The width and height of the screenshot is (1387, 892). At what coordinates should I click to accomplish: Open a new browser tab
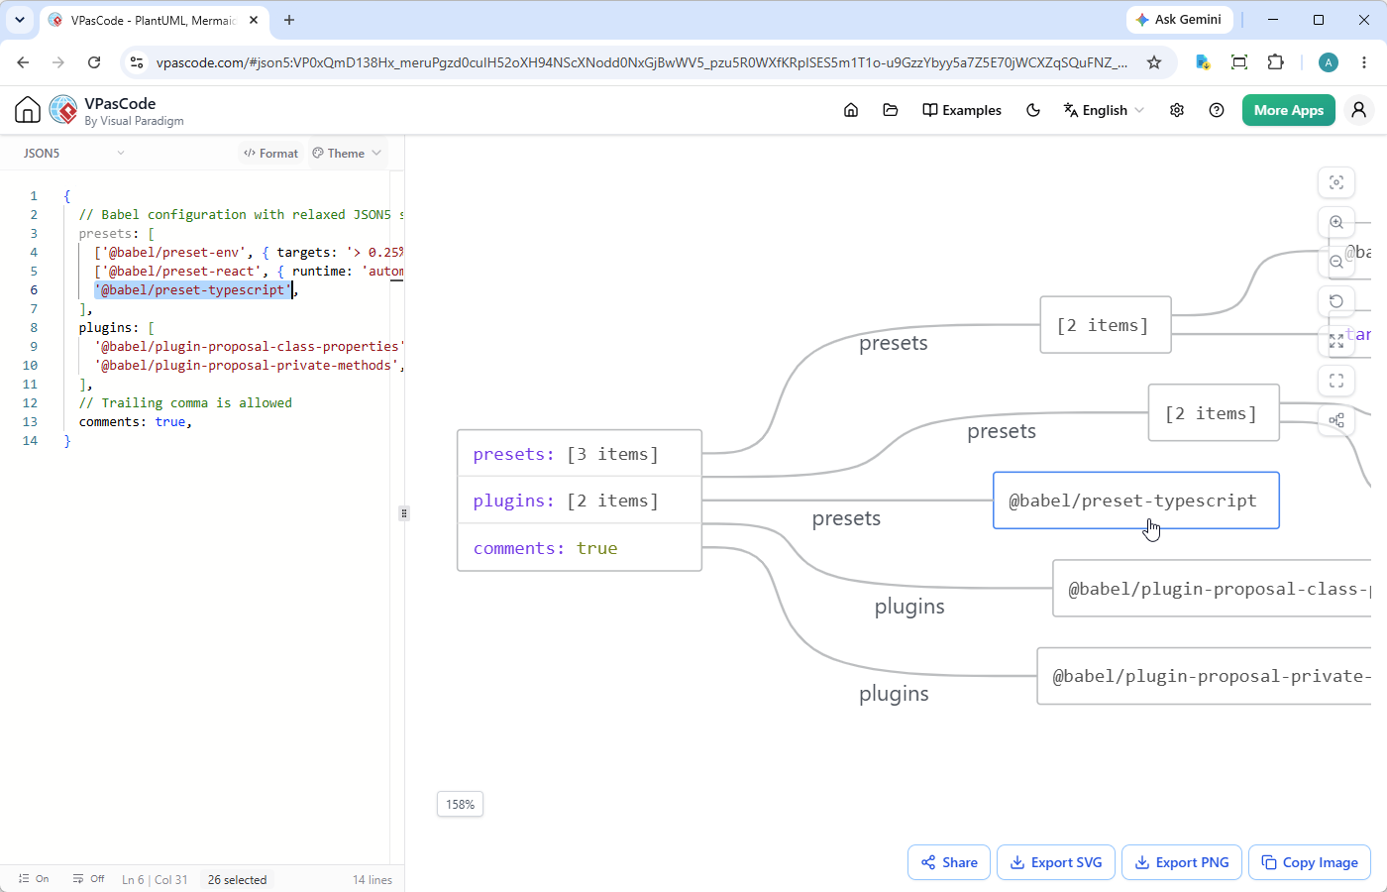coord(289,20)
